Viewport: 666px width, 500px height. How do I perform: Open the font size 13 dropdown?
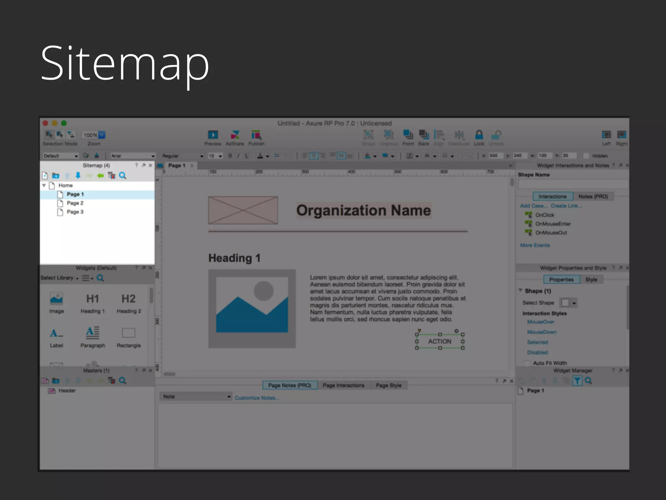(215, 156)
